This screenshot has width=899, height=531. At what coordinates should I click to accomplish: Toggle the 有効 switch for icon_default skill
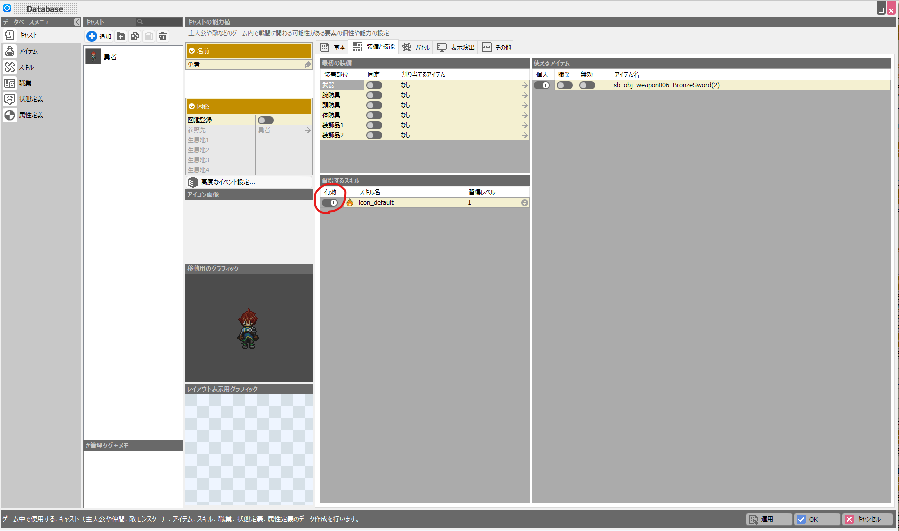(330, 203)
